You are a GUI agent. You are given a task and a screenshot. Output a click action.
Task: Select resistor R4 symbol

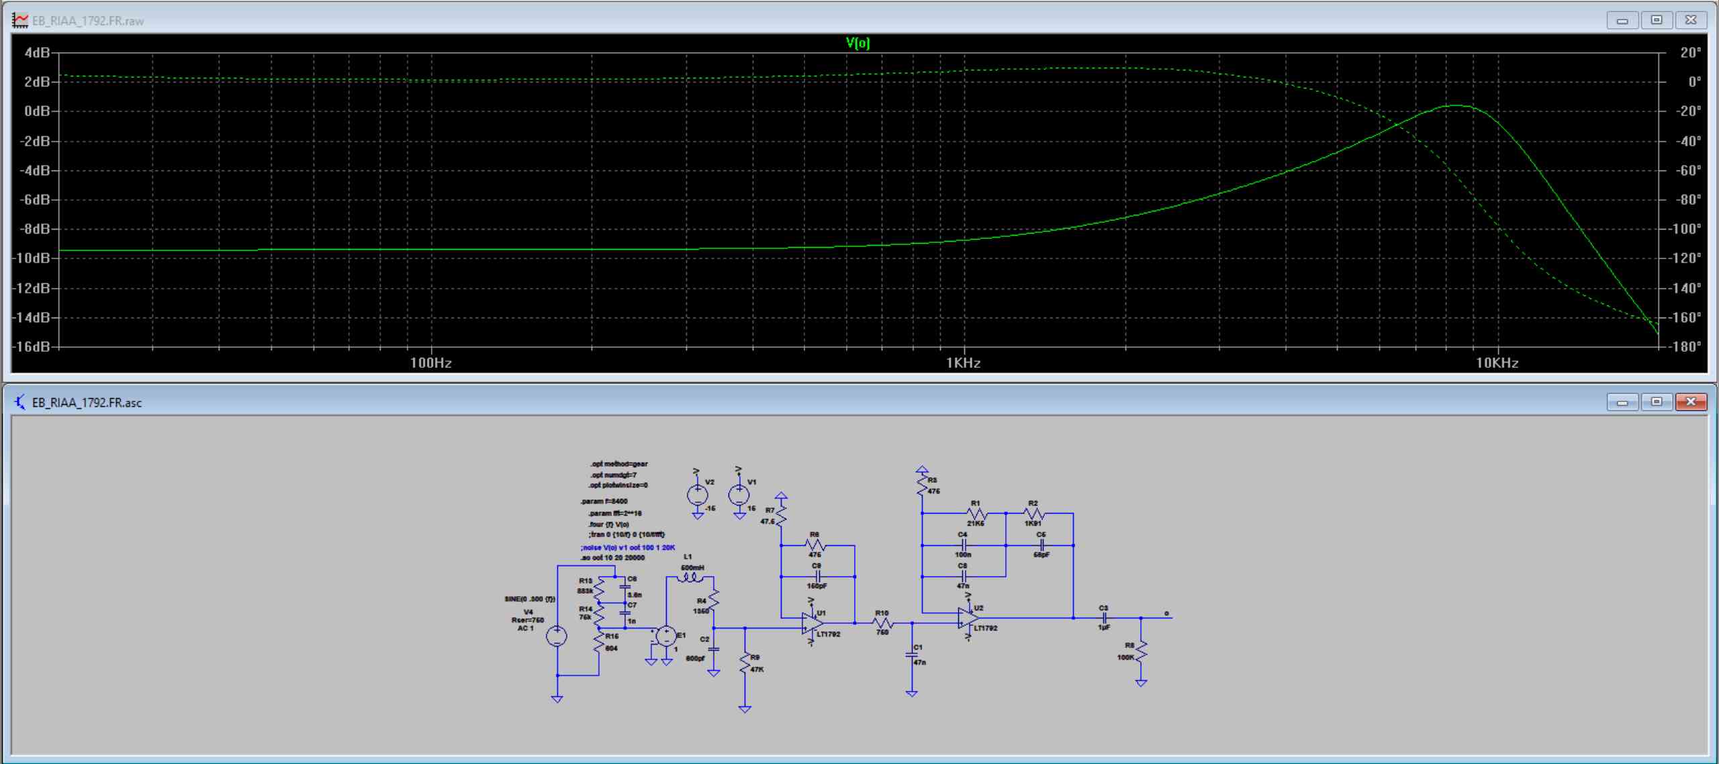pos(714,600)
